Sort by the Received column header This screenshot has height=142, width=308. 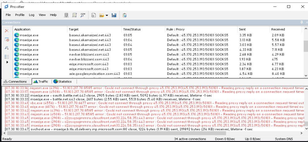[x=278, y=29]
